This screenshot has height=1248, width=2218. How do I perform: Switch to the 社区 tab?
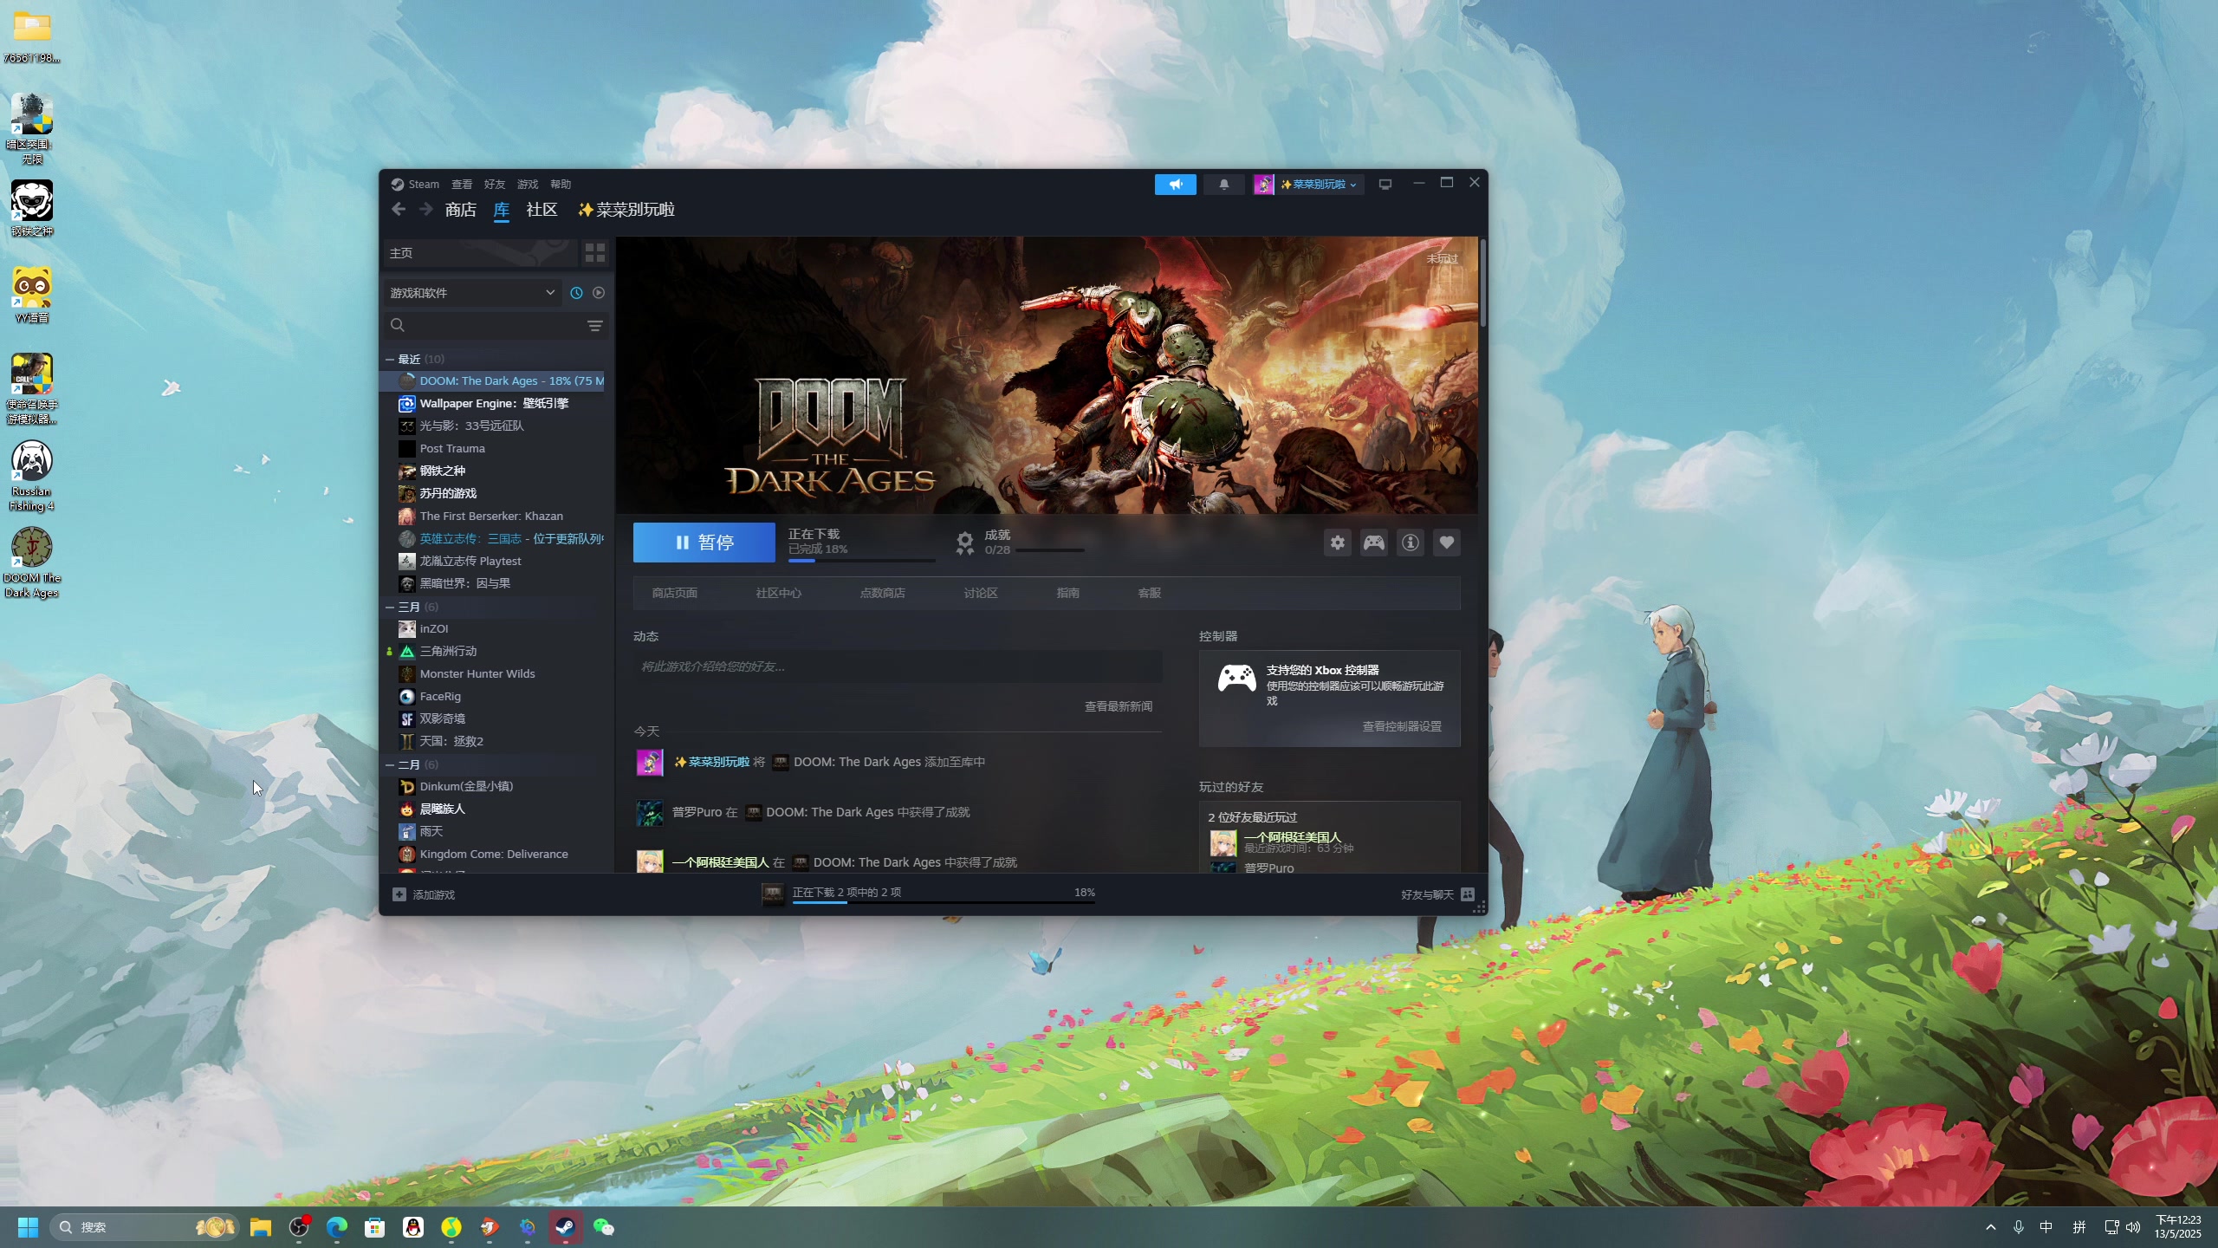point(542,210)
